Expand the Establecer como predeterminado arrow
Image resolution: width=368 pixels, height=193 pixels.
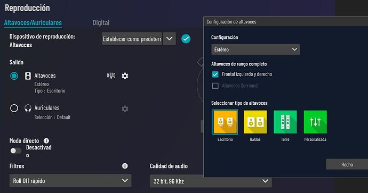click(x=170, y=39)
